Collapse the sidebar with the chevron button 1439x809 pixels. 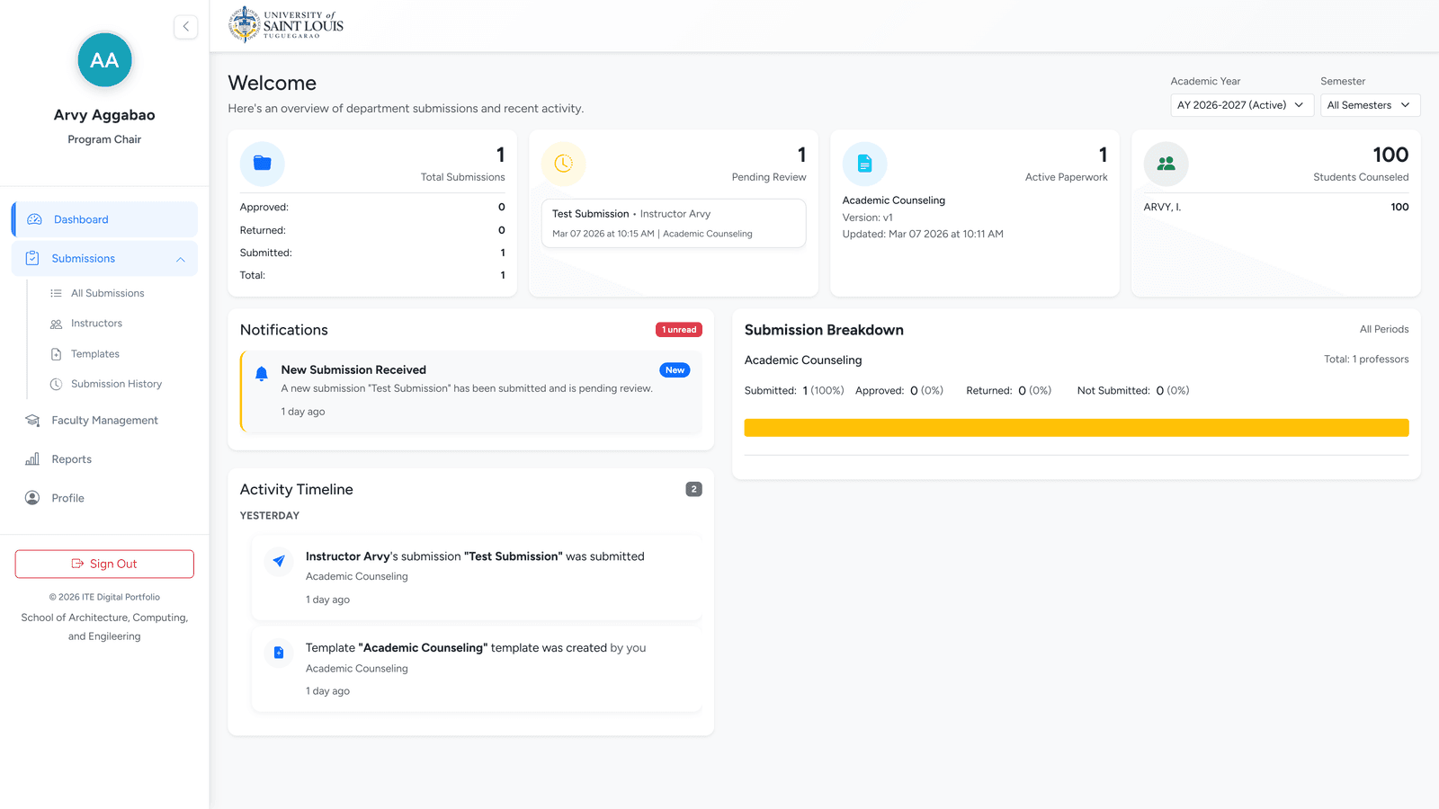coord(186,27)
